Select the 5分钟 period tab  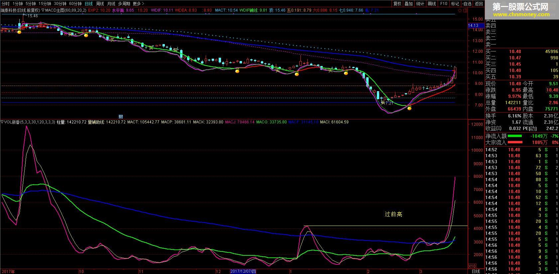(31, 4)
